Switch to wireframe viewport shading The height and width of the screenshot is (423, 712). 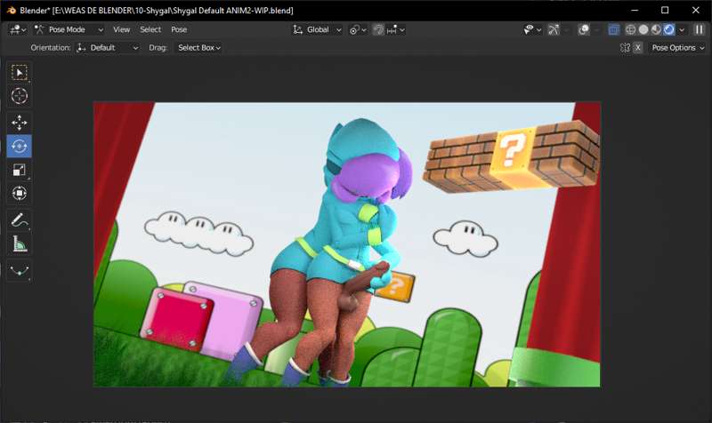[x=630, y=29]
